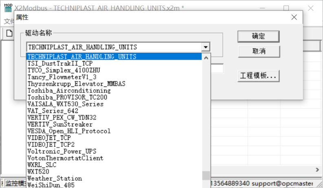Select TECHNIPLAST_AIR_HANDLING_UNITS in list

114,57
